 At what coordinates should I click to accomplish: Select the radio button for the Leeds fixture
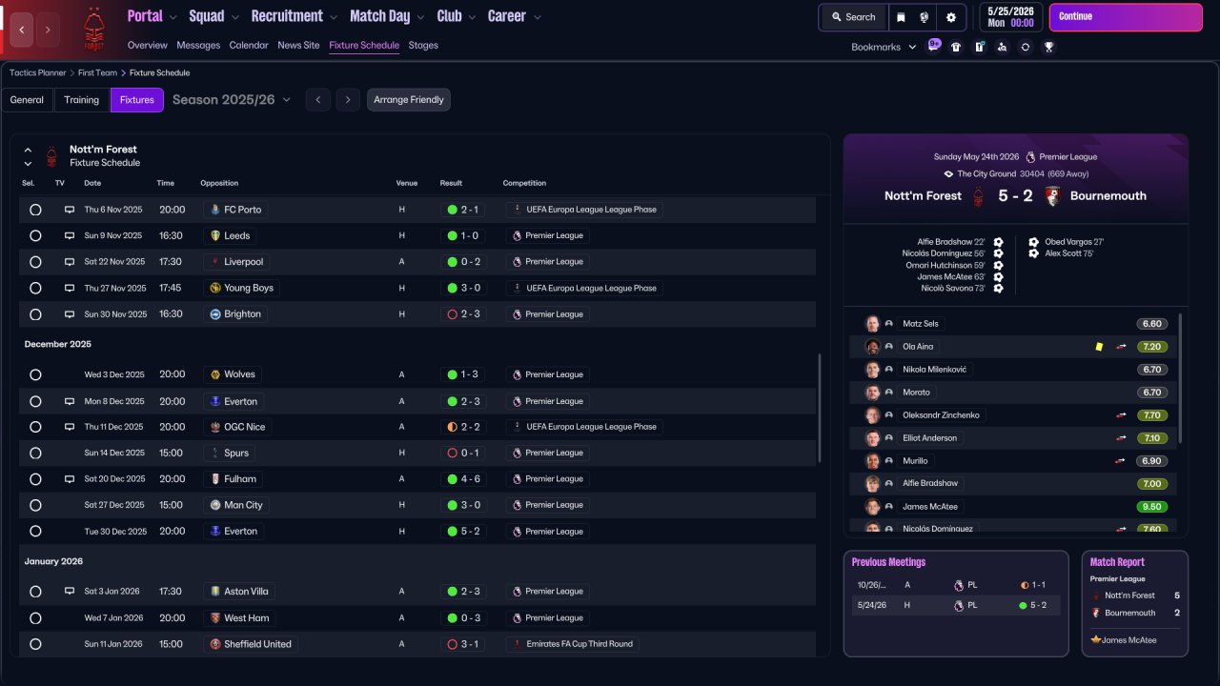[x=35, y=235]
